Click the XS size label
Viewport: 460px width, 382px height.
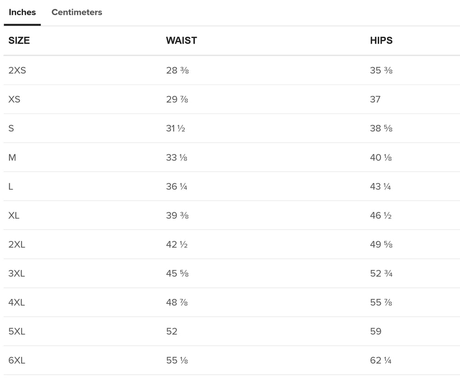(x=14, y=99)
